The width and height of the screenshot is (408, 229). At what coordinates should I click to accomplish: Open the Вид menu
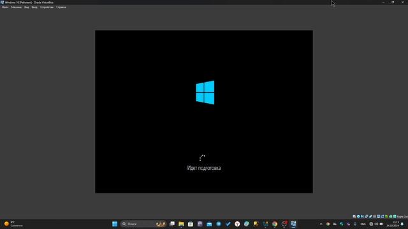pyautogui.click(x=27, y=7)
